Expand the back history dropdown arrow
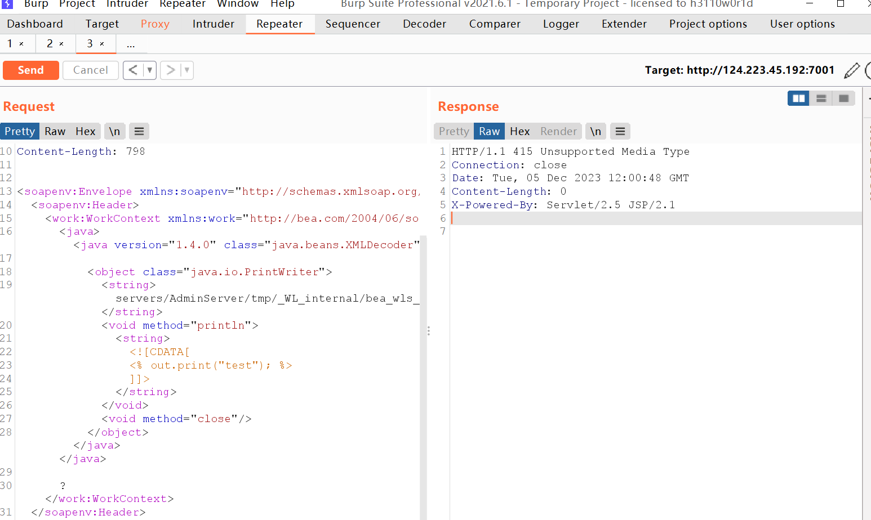The width and height of the screenshot is (871, 520). point(150,70)
